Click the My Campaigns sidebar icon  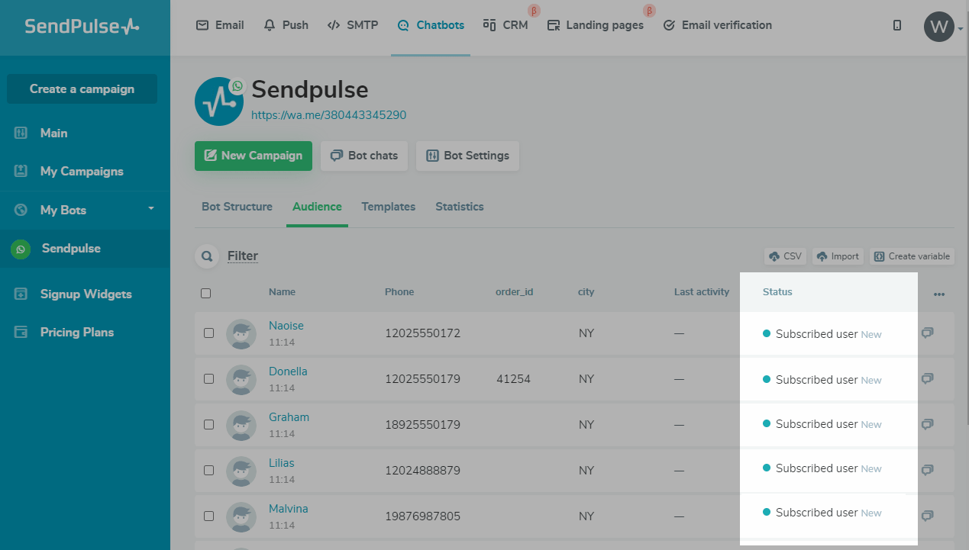[21, 171]
